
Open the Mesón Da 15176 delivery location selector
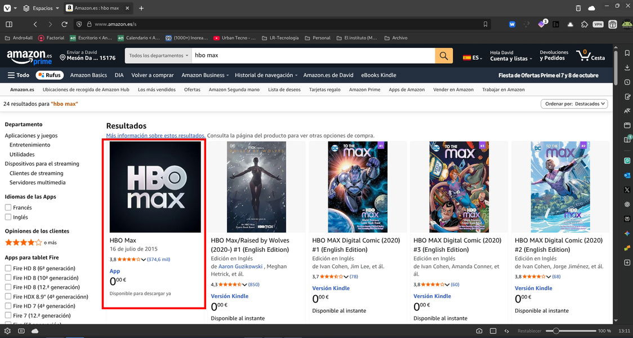point(88,55)
